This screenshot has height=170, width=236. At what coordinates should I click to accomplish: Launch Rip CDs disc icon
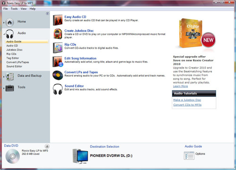coord(58,48)
